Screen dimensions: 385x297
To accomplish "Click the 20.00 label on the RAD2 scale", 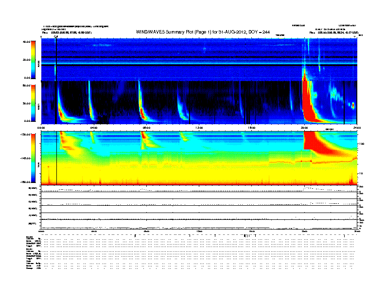I will [27, 60].
